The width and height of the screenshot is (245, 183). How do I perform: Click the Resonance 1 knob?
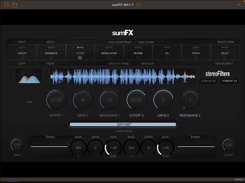tap(110, 100)
